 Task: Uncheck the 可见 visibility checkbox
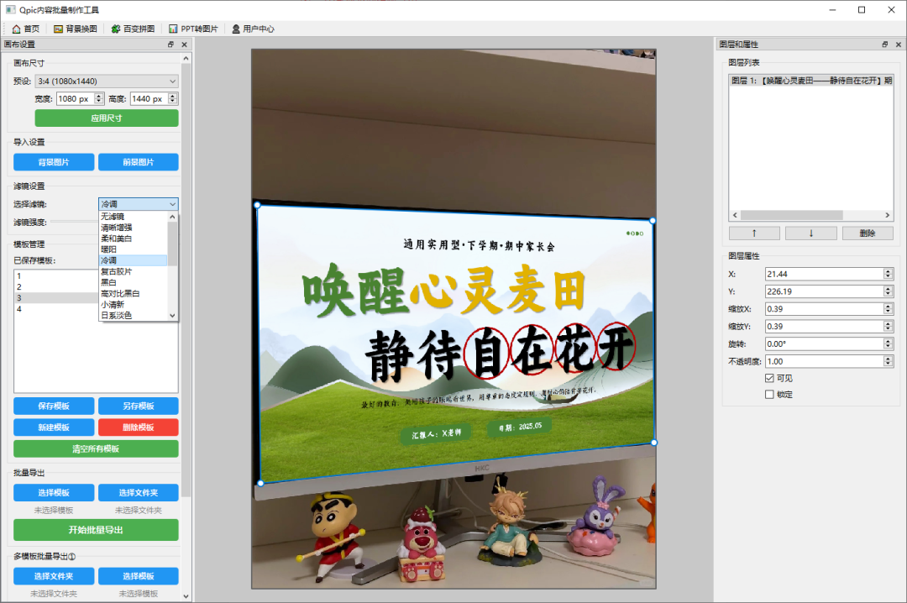tap(769, 378)
